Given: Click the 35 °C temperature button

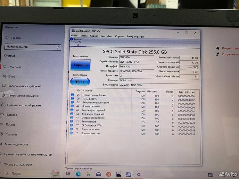Looking at the screenshot, I should (80, 82).
